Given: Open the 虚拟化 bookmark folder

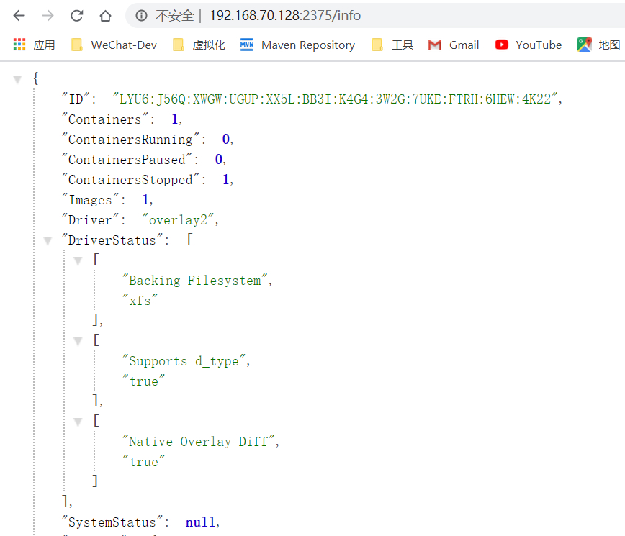Looking at the screenshot, I should pos(199,45).
